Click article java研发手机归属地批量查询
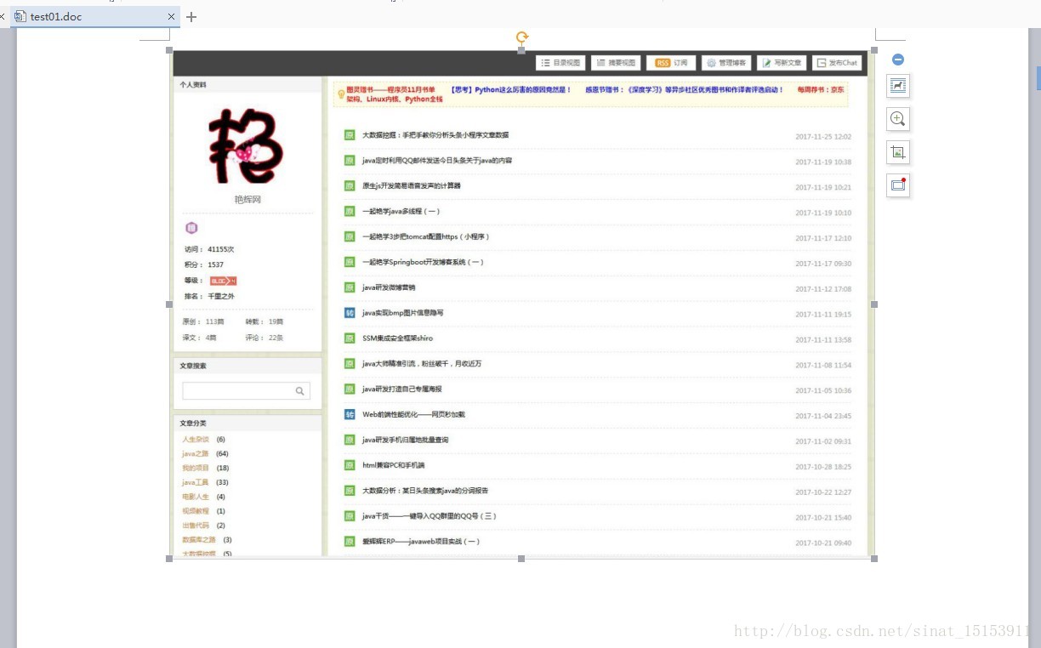 click(406, 440)
